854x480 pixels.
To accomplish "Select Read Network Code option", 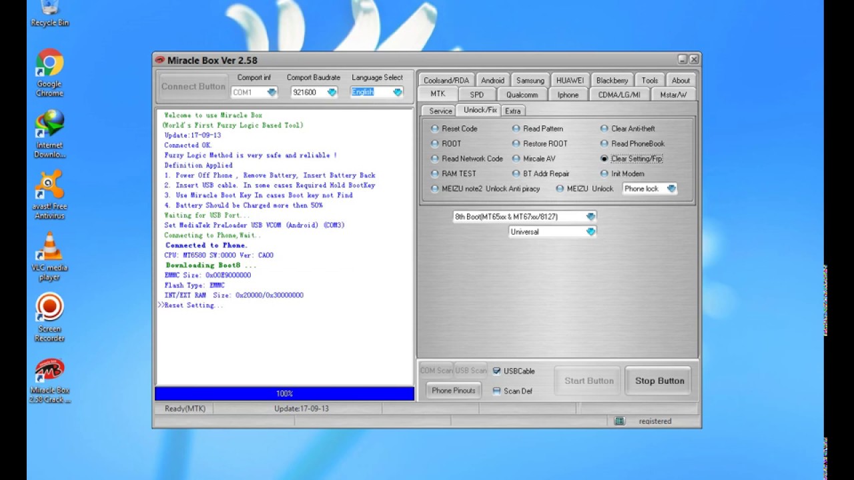I will 467,159.
